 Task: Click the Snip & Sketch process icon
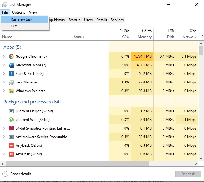(11, 74)
